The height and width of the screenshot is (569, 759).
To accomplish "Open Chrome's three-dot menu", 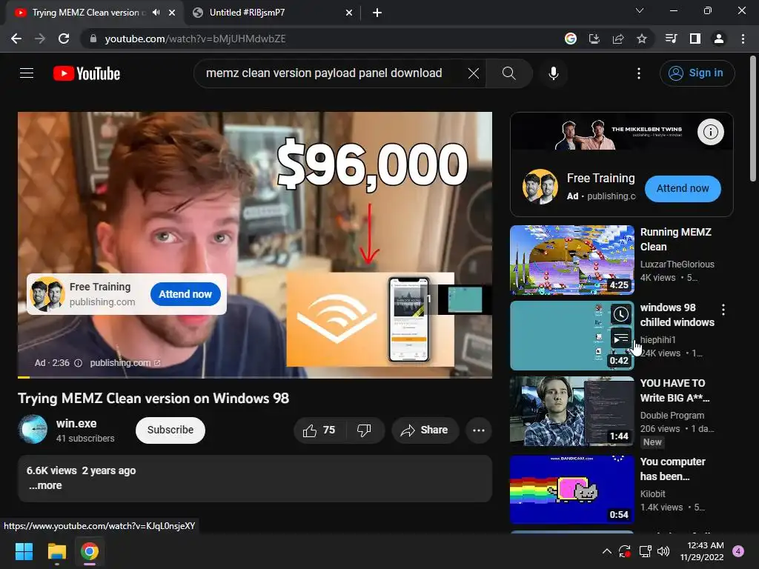I will coord(743,39).
